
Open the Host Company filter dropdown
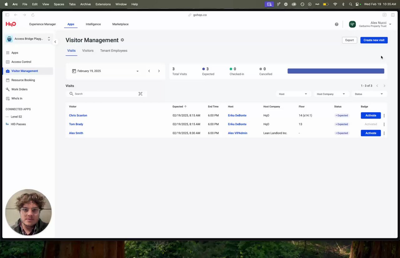point(331,94)
